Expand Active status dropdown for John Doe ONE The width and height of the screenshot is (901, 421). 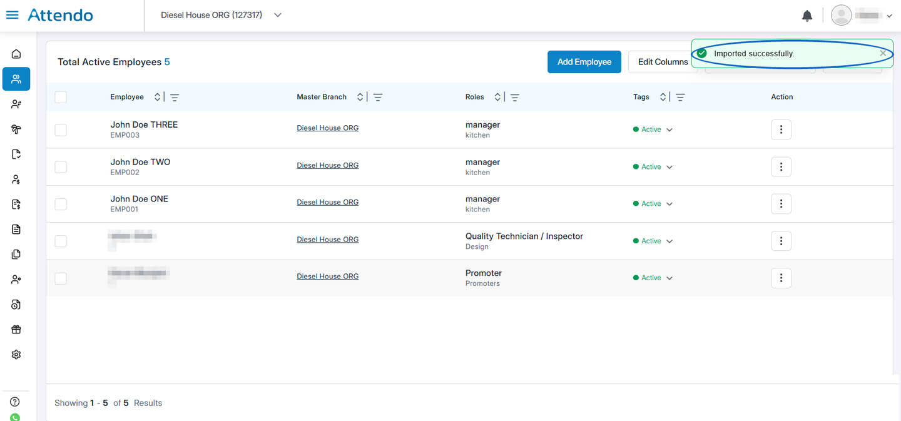pos(669,204)
